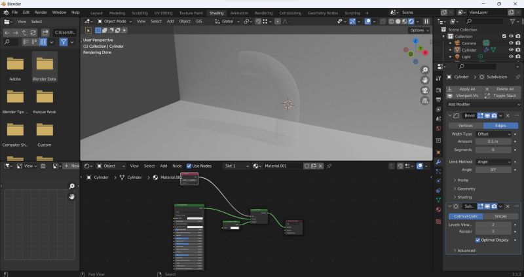524x277 pixels.
Task: Switch to the Modeling workspace tab
Action: point(117,13)
